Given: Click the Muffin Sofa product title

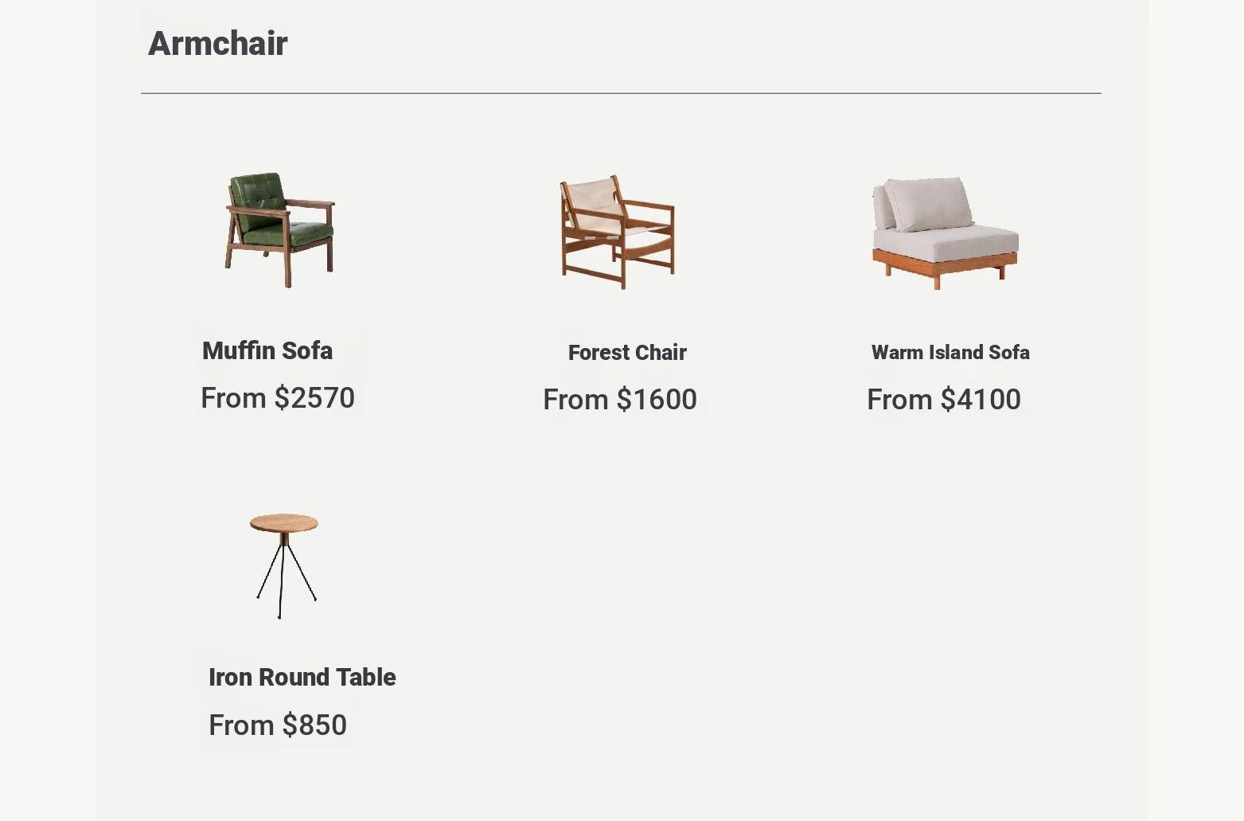Looking at the screenshot, I should click(x=267, y=350).
